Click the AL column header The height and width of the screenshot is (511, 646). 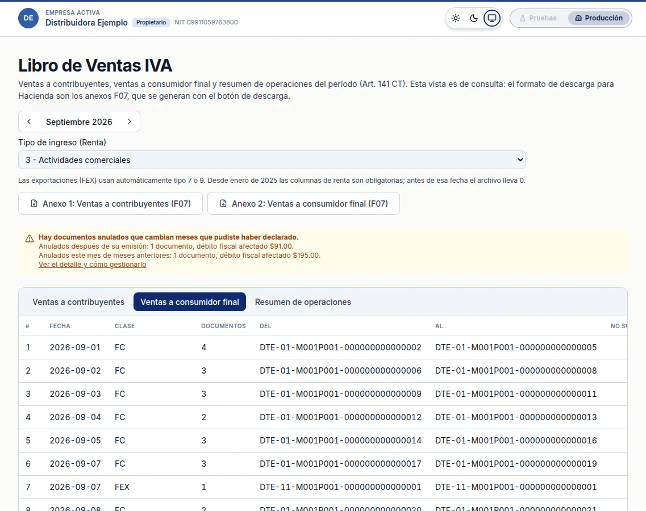[x=439, y=326]
